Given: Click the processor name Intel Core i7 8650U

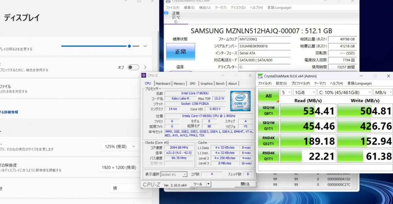Looking at the screenshot, I should click(195, 93).
